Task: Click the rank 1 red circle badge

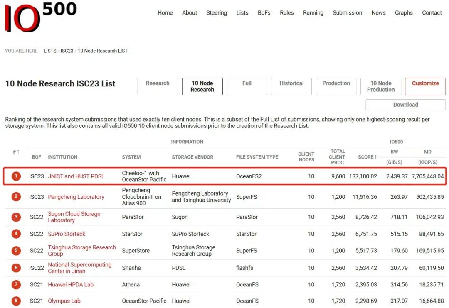Action: pos(16,176)
